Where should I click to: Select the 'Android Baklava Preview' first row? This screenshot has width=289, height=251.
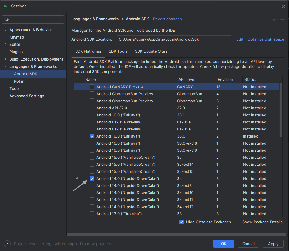point(177,122)
